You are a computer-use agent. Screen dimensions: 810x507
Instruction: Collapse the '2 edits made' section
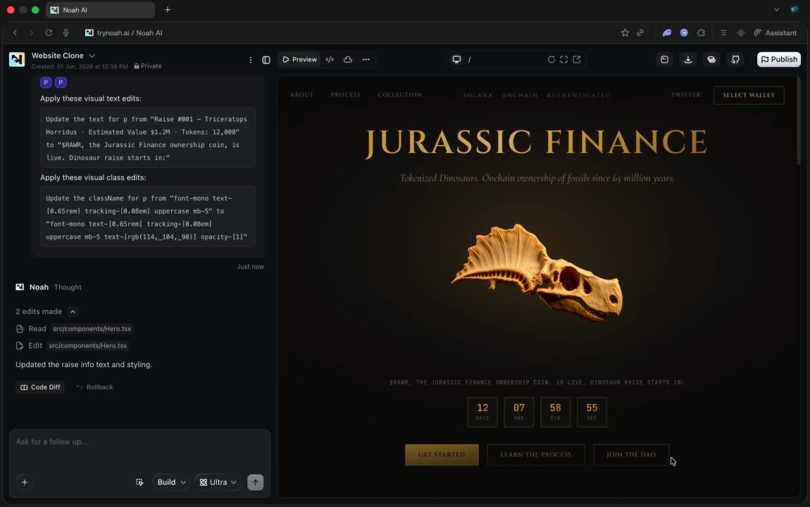73,311
